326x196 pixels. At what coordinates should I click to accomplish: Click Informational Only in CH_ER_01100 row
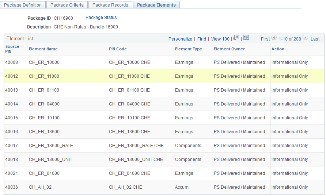(x=289, y=90)
